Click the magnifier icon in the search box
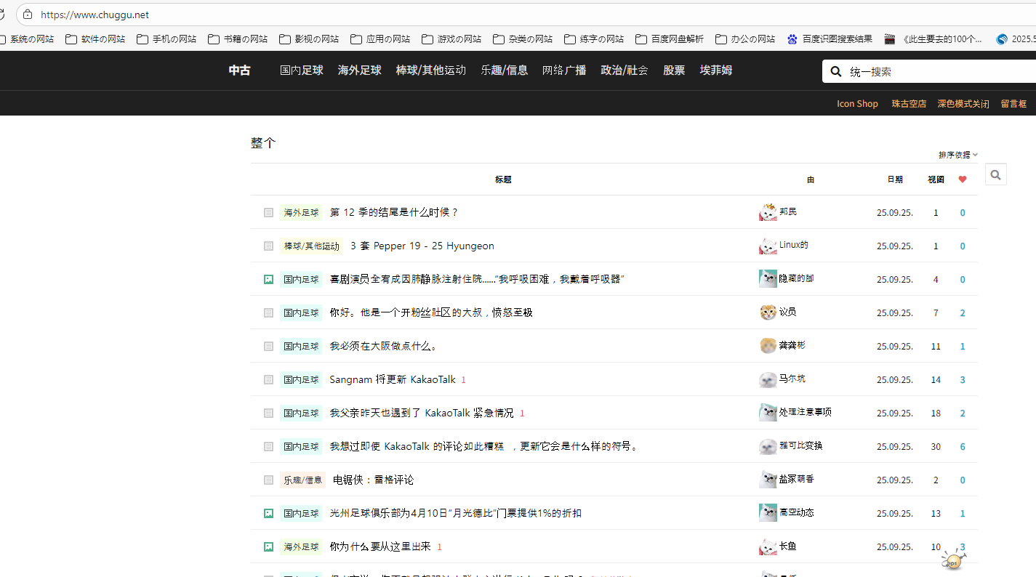This screenshot has height=577, width=1036. coord(836,71)
